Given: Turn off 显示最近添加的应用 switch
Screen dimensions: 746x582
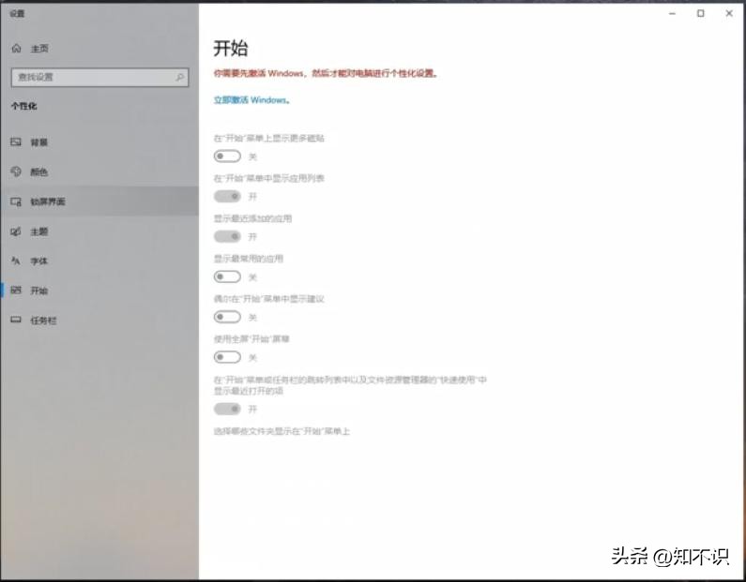Looking at the screenshot, I should click(227, 236).
